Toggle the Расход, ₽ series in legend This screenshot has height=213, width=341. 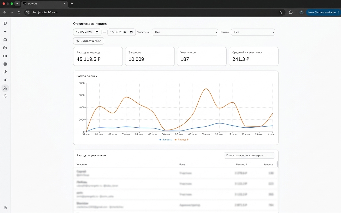[182, 140]
